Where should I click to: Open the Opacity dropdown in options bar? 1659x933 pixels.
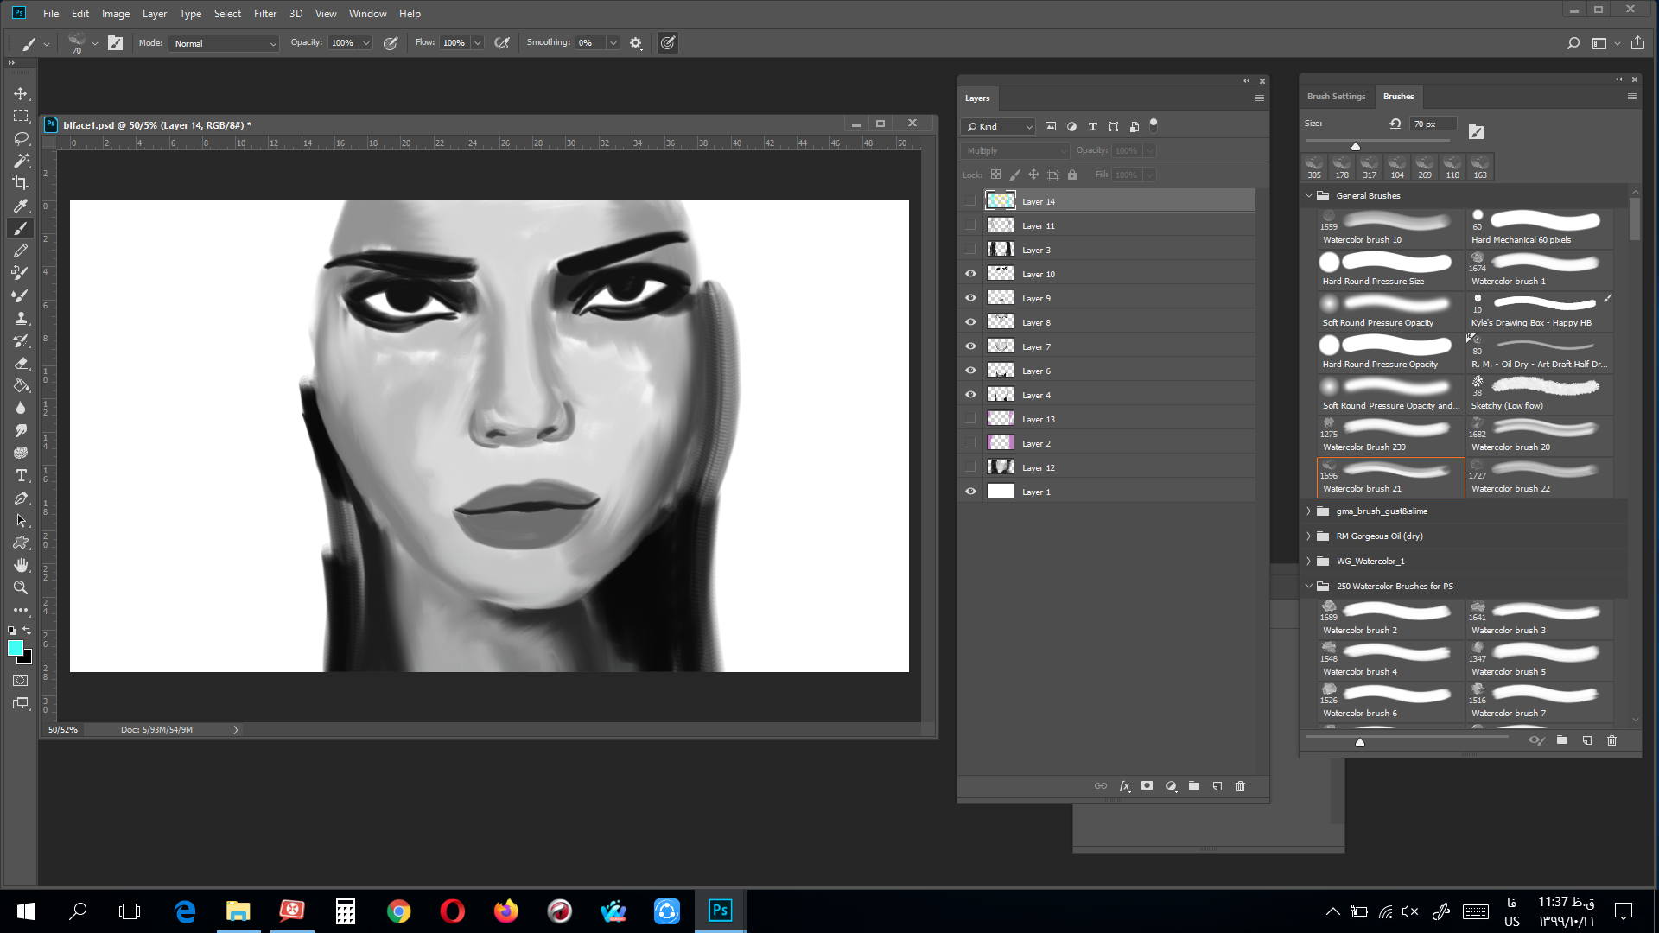(366, 43)
